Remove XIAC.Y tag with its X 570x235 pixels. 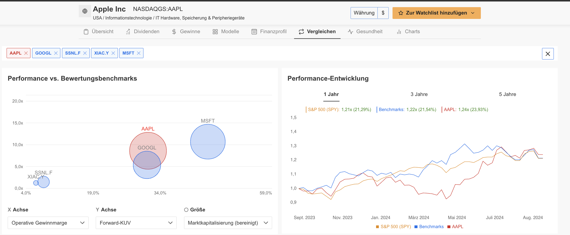[x=113, y=53]
